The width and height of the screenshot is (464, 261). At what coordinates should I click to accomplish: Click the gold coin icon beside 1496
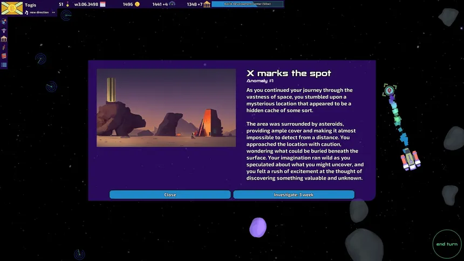(137, 4)
